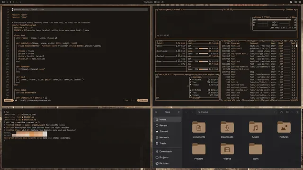Image resolution: width=303 pixels, height=170 pixels.
Task: Open the volume icon in top bar
Action: tap(295, 2)
